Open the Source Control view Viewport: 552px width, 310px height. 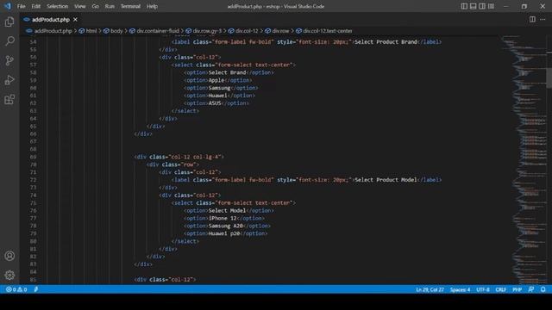point(9,60)
